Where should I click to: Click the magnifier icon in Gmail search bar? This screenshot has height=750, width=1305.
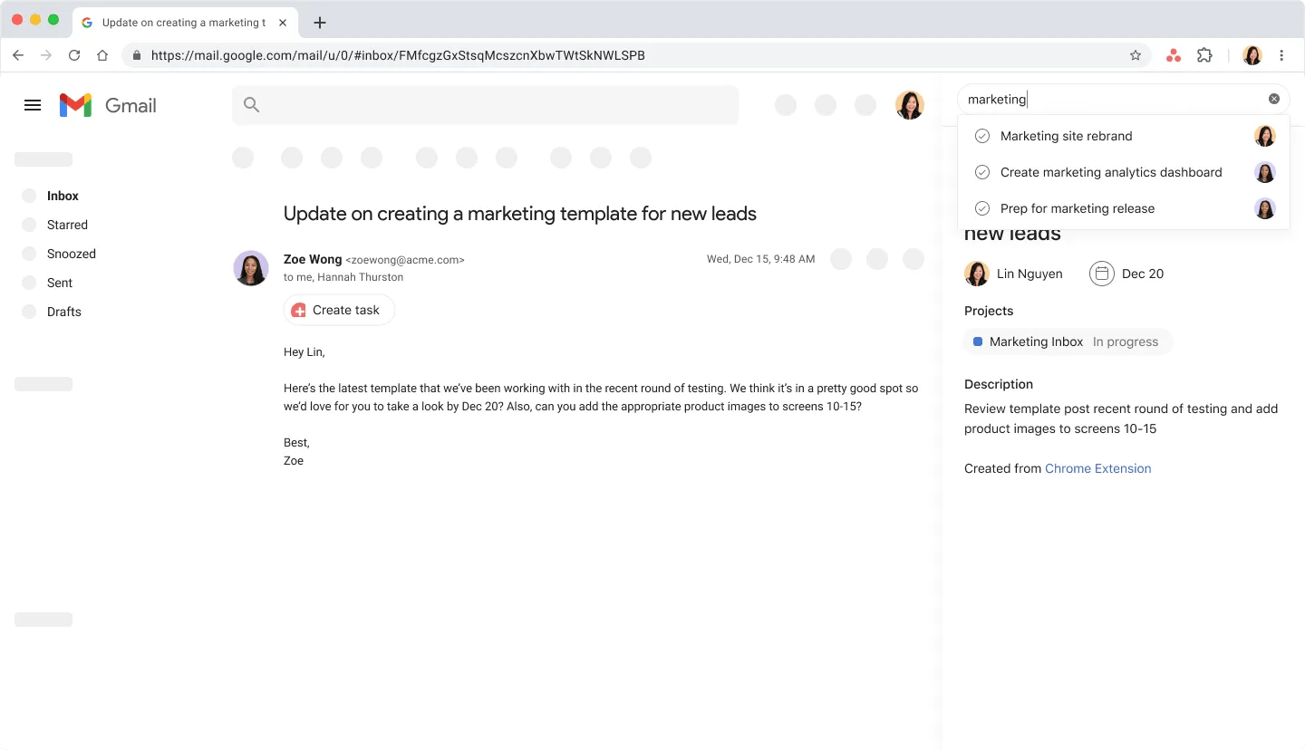point(251,105)
